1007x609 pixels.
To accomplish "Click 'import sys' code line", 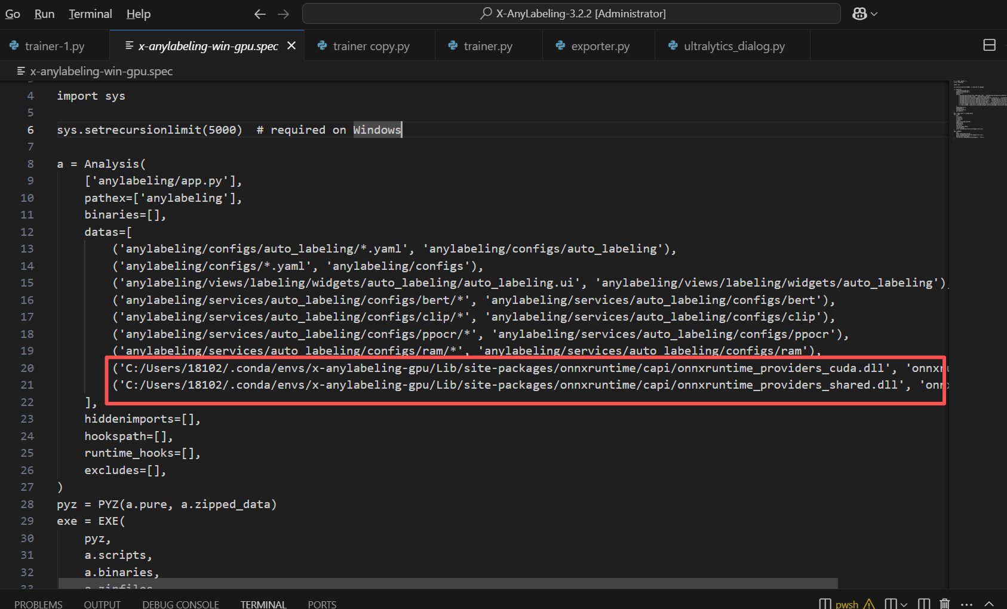I will point(91,96).
